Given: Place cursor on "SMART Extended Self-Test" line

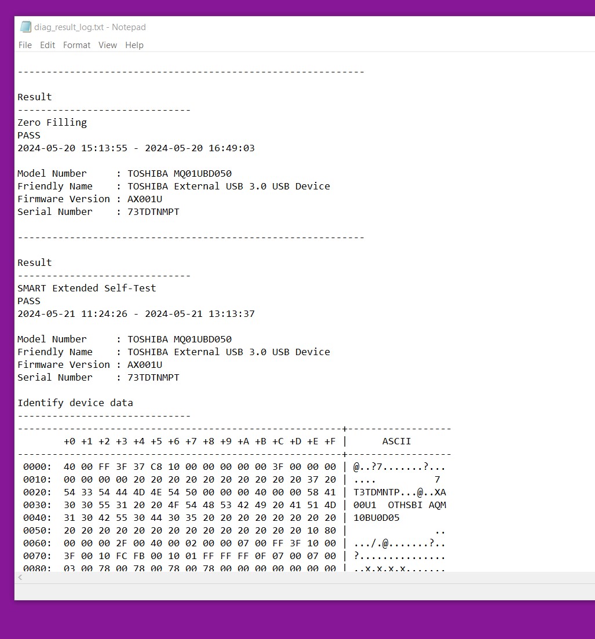Looking at the screenshot, I should click(x=87, y=288).
